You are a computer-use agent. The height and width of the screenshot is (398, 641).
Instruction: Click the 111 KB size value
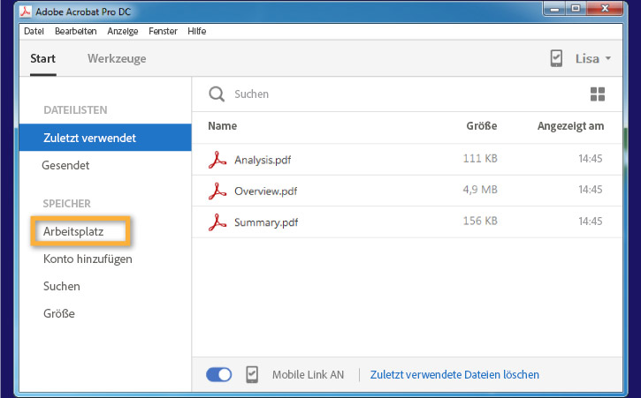(x=480, y=158)
